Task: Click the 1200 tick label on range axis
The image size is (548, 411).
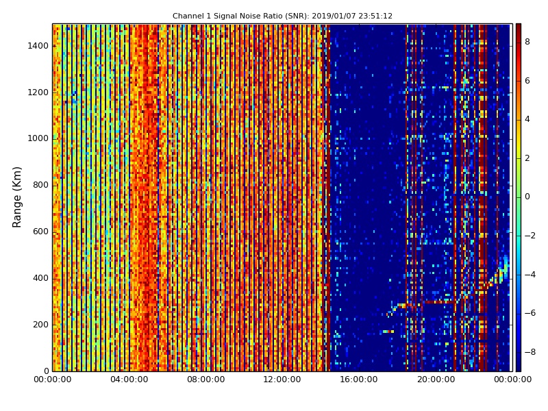Action: click(x=38, y=92)
